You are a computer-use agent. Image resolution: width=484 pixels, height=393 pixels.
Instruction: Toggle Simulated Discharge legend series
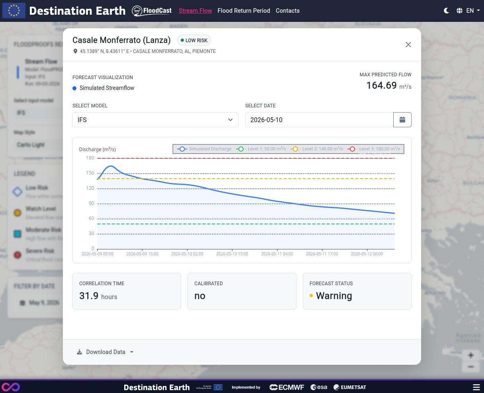204,149
